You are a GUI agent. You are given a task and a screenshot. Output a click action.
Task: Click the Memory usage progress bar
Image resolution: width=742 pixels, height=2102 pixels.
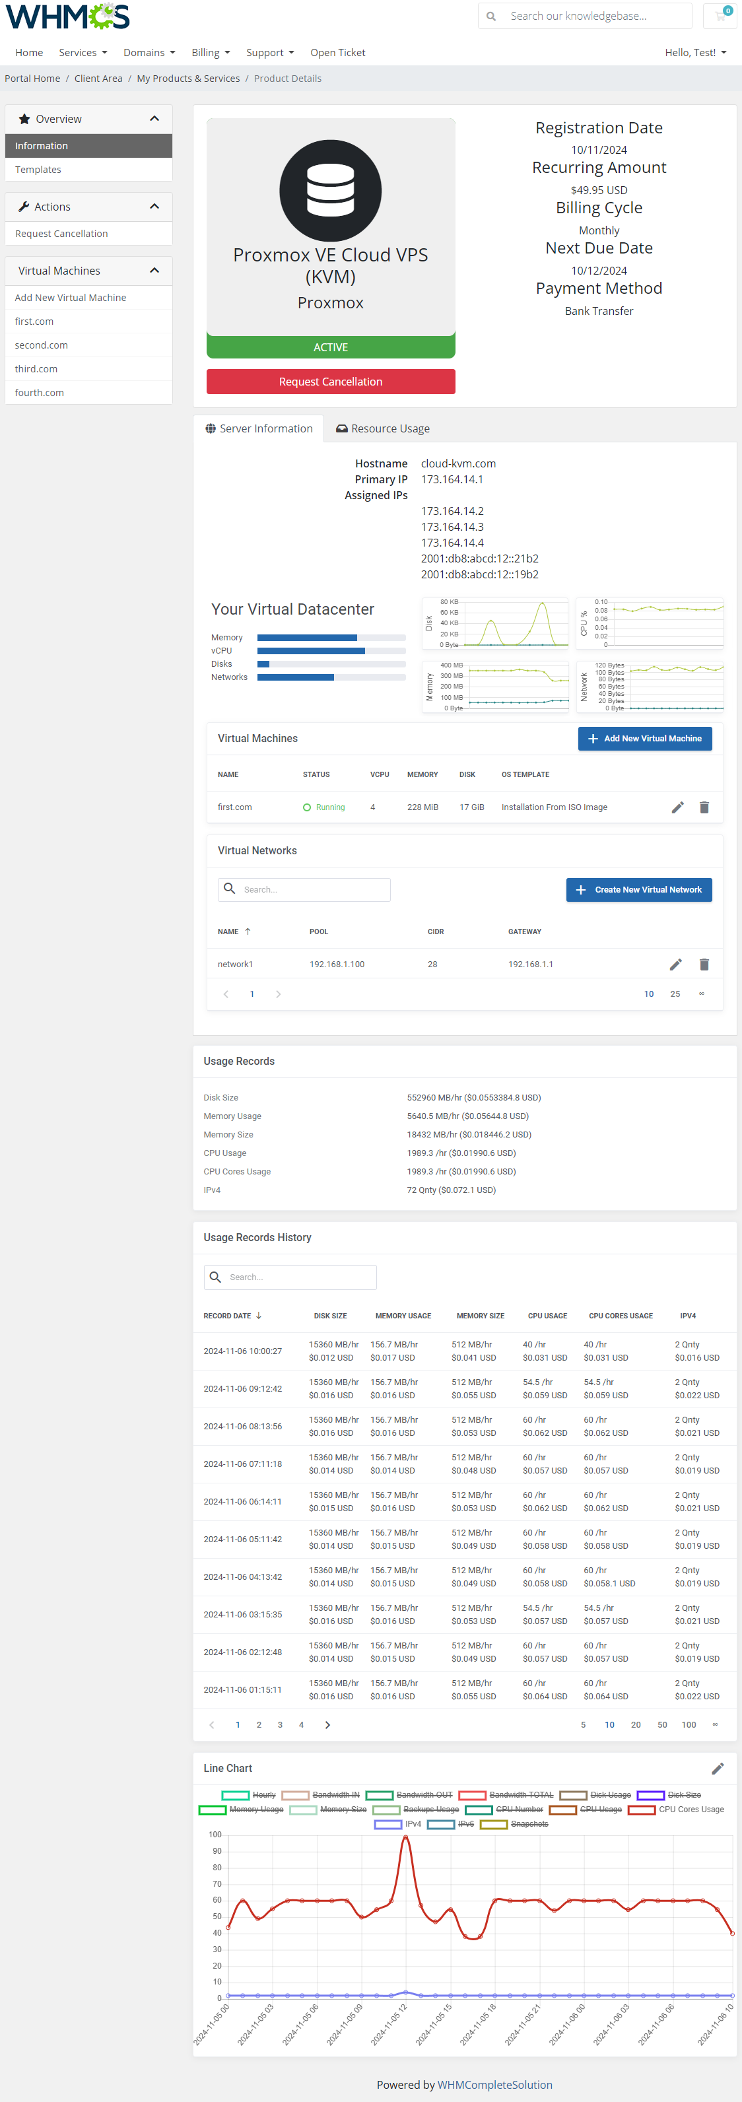click(331, 637)
